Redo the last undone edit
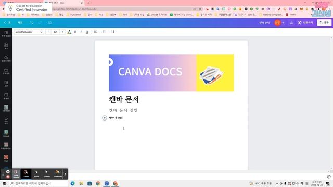Viewport: 333px width, 187px height. [40, 22]
